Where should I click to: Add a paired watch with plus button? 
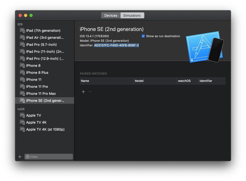pyautogui.click(x=83, y=92)
